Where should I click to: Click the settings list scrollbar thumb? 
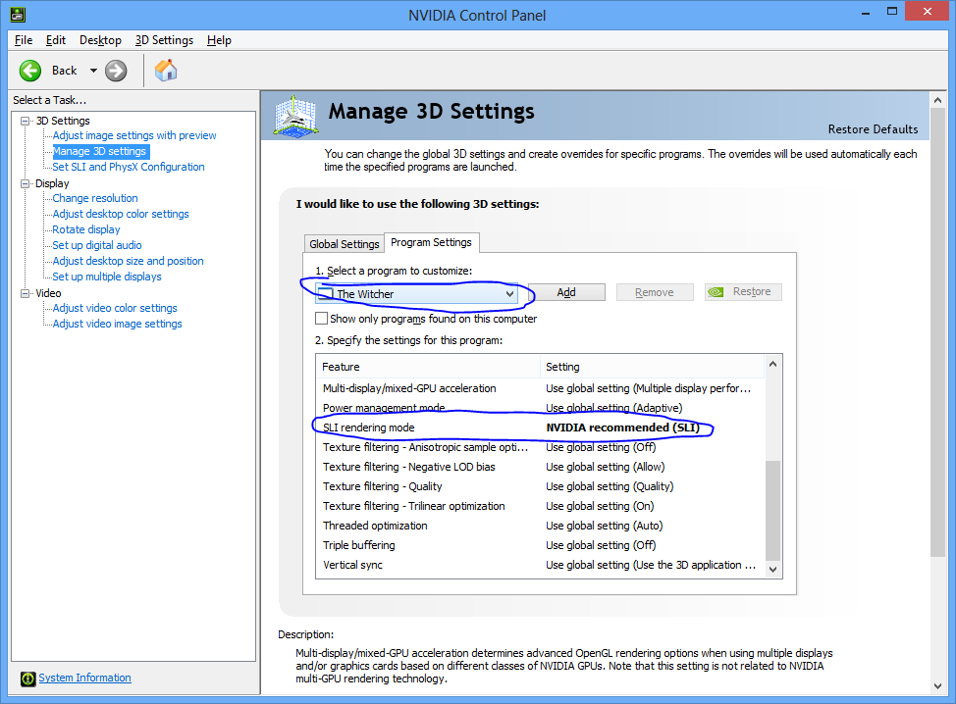[772, 510]
